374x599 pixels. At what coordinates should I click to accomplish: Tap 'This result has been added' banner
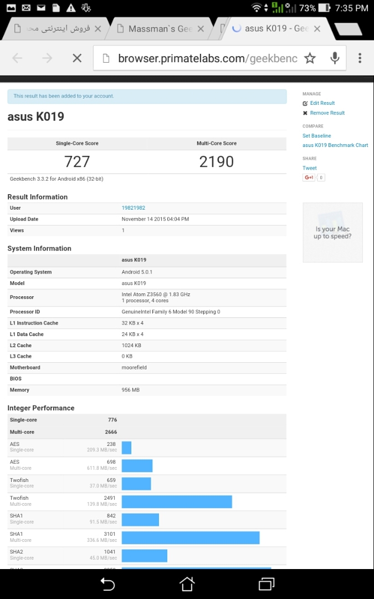[147, 97]
